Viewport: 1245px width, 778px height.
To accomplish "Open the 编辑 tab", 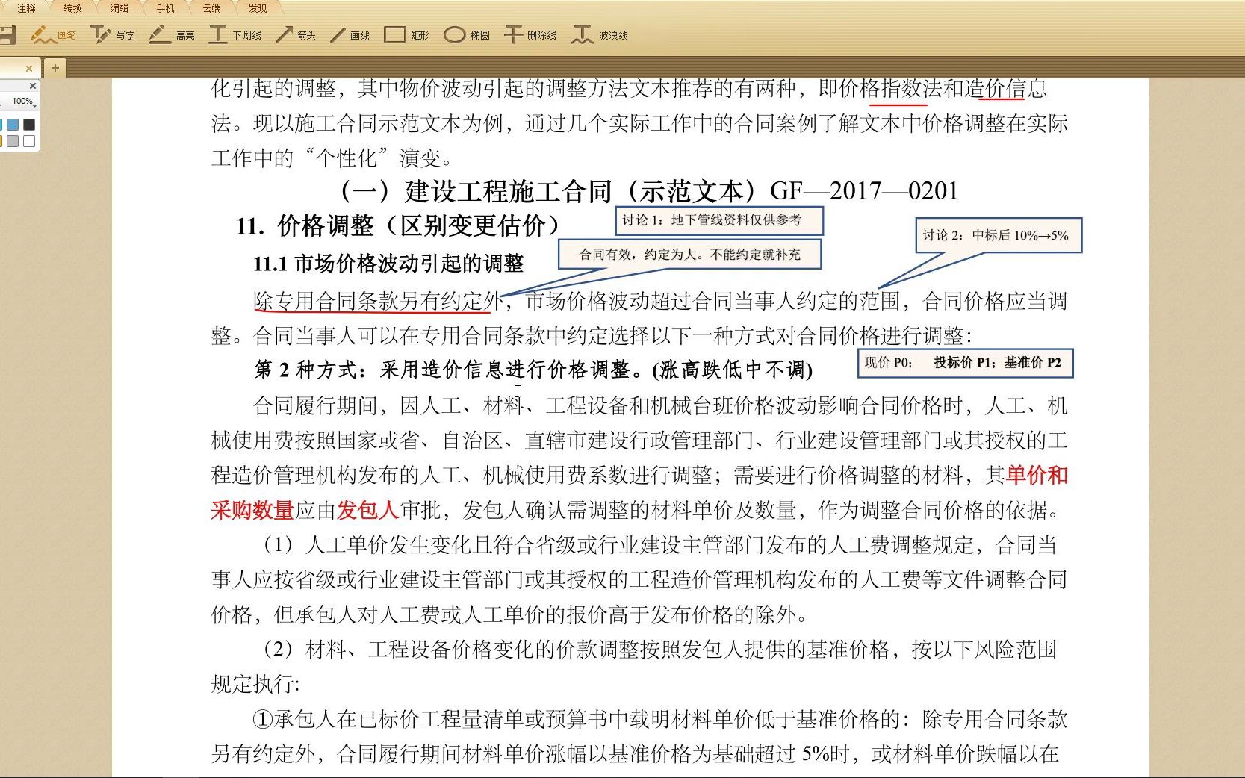I will coord(119,8).
